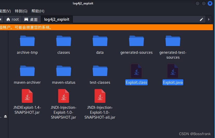Click the JNDI-Injection-Exploit-1.0-SNAPSHOT-all.jar file name
This screenshot has height=138, width=215.
coord(100,112)
